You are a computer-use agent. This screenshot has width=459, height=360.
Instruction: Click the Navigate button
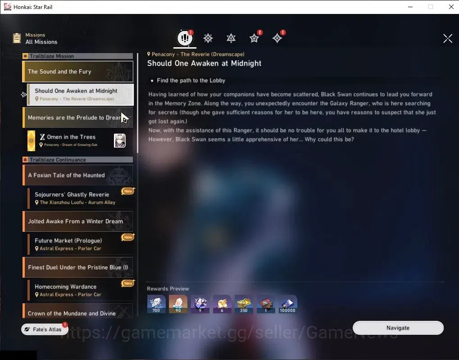coord(398,328)
